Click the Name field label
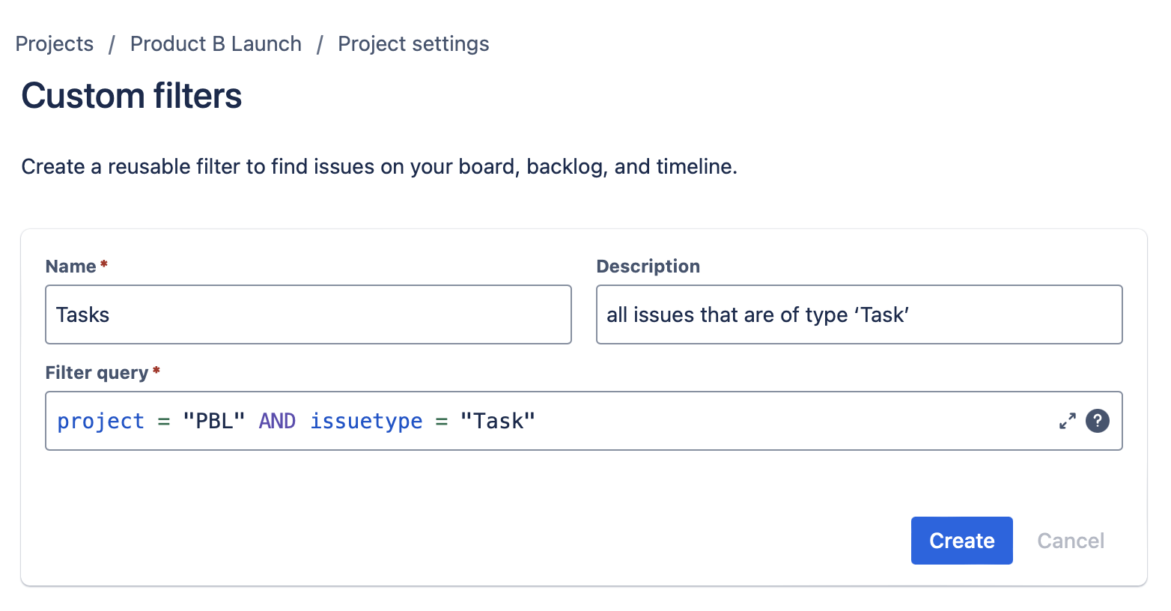Viewport: 1171px width, 611px height. pos(71,267)
